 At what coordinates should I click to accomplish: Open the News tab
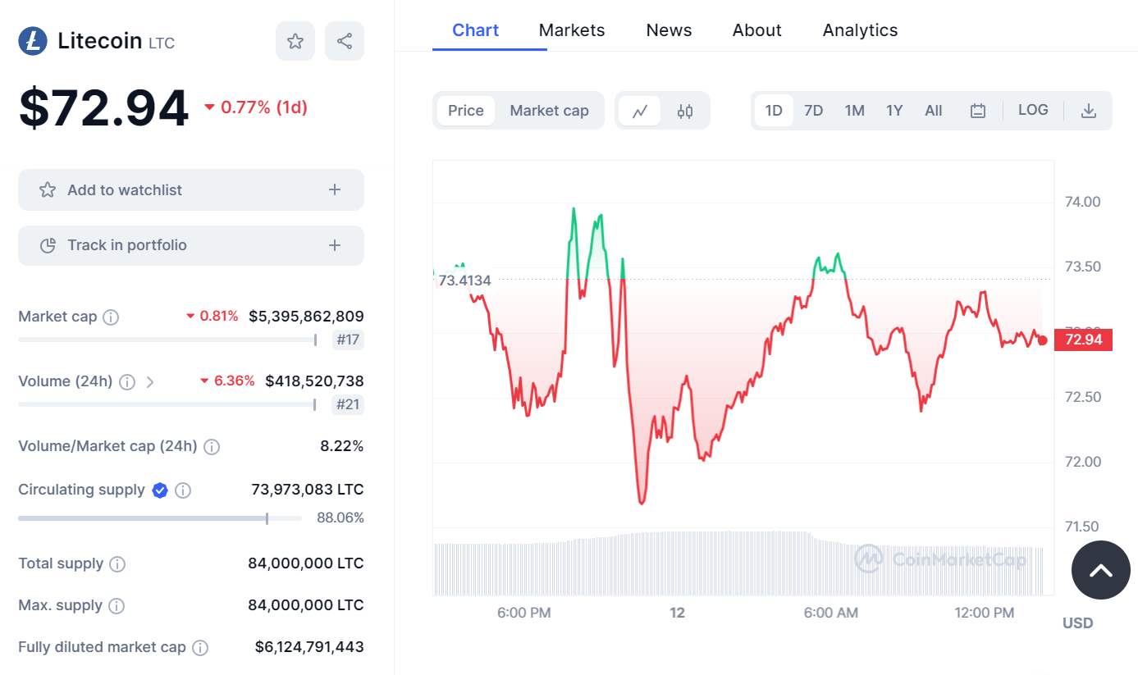669,30
